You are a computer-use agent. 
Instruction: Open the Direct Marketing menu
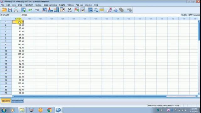tap(50, 5)
